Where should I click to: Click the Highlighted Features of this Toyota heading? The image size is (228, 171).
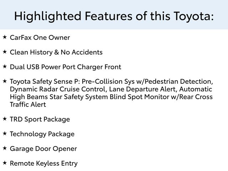click(114, 16)
